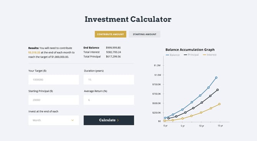This screenshot has width=257, height=141.
Task: Click the dropdown chevron arrow icon
Action: click(x=72, y=120)
